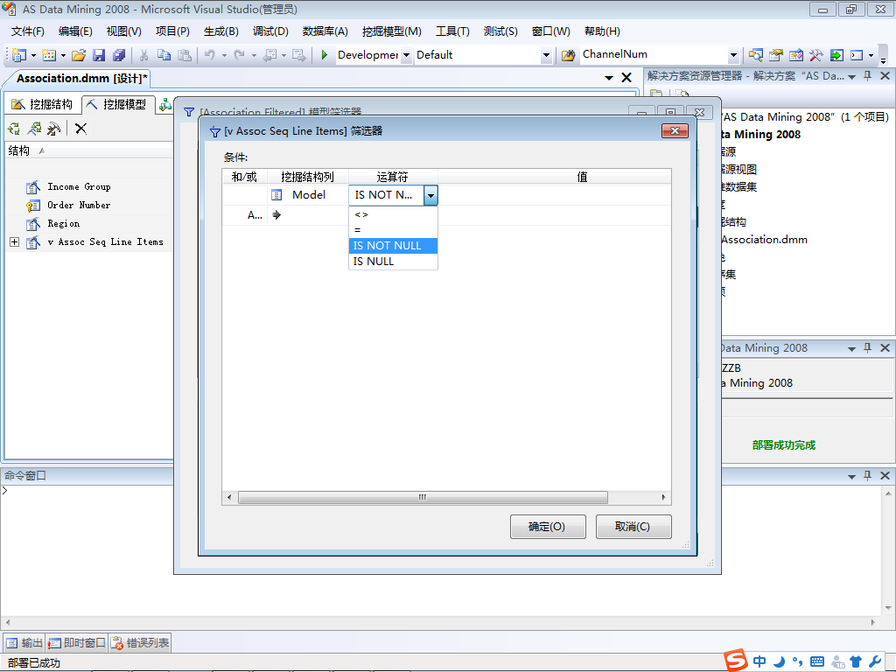Viewport: 896px width, 672px height.
Task: Open the 输出 tab at bottom
Action: tap(24, 643)
